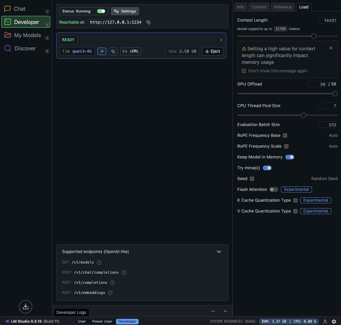341x325 pixels.
Task: Click the Experimental badge for Flash Attention
Action: [x=296, y=190]
